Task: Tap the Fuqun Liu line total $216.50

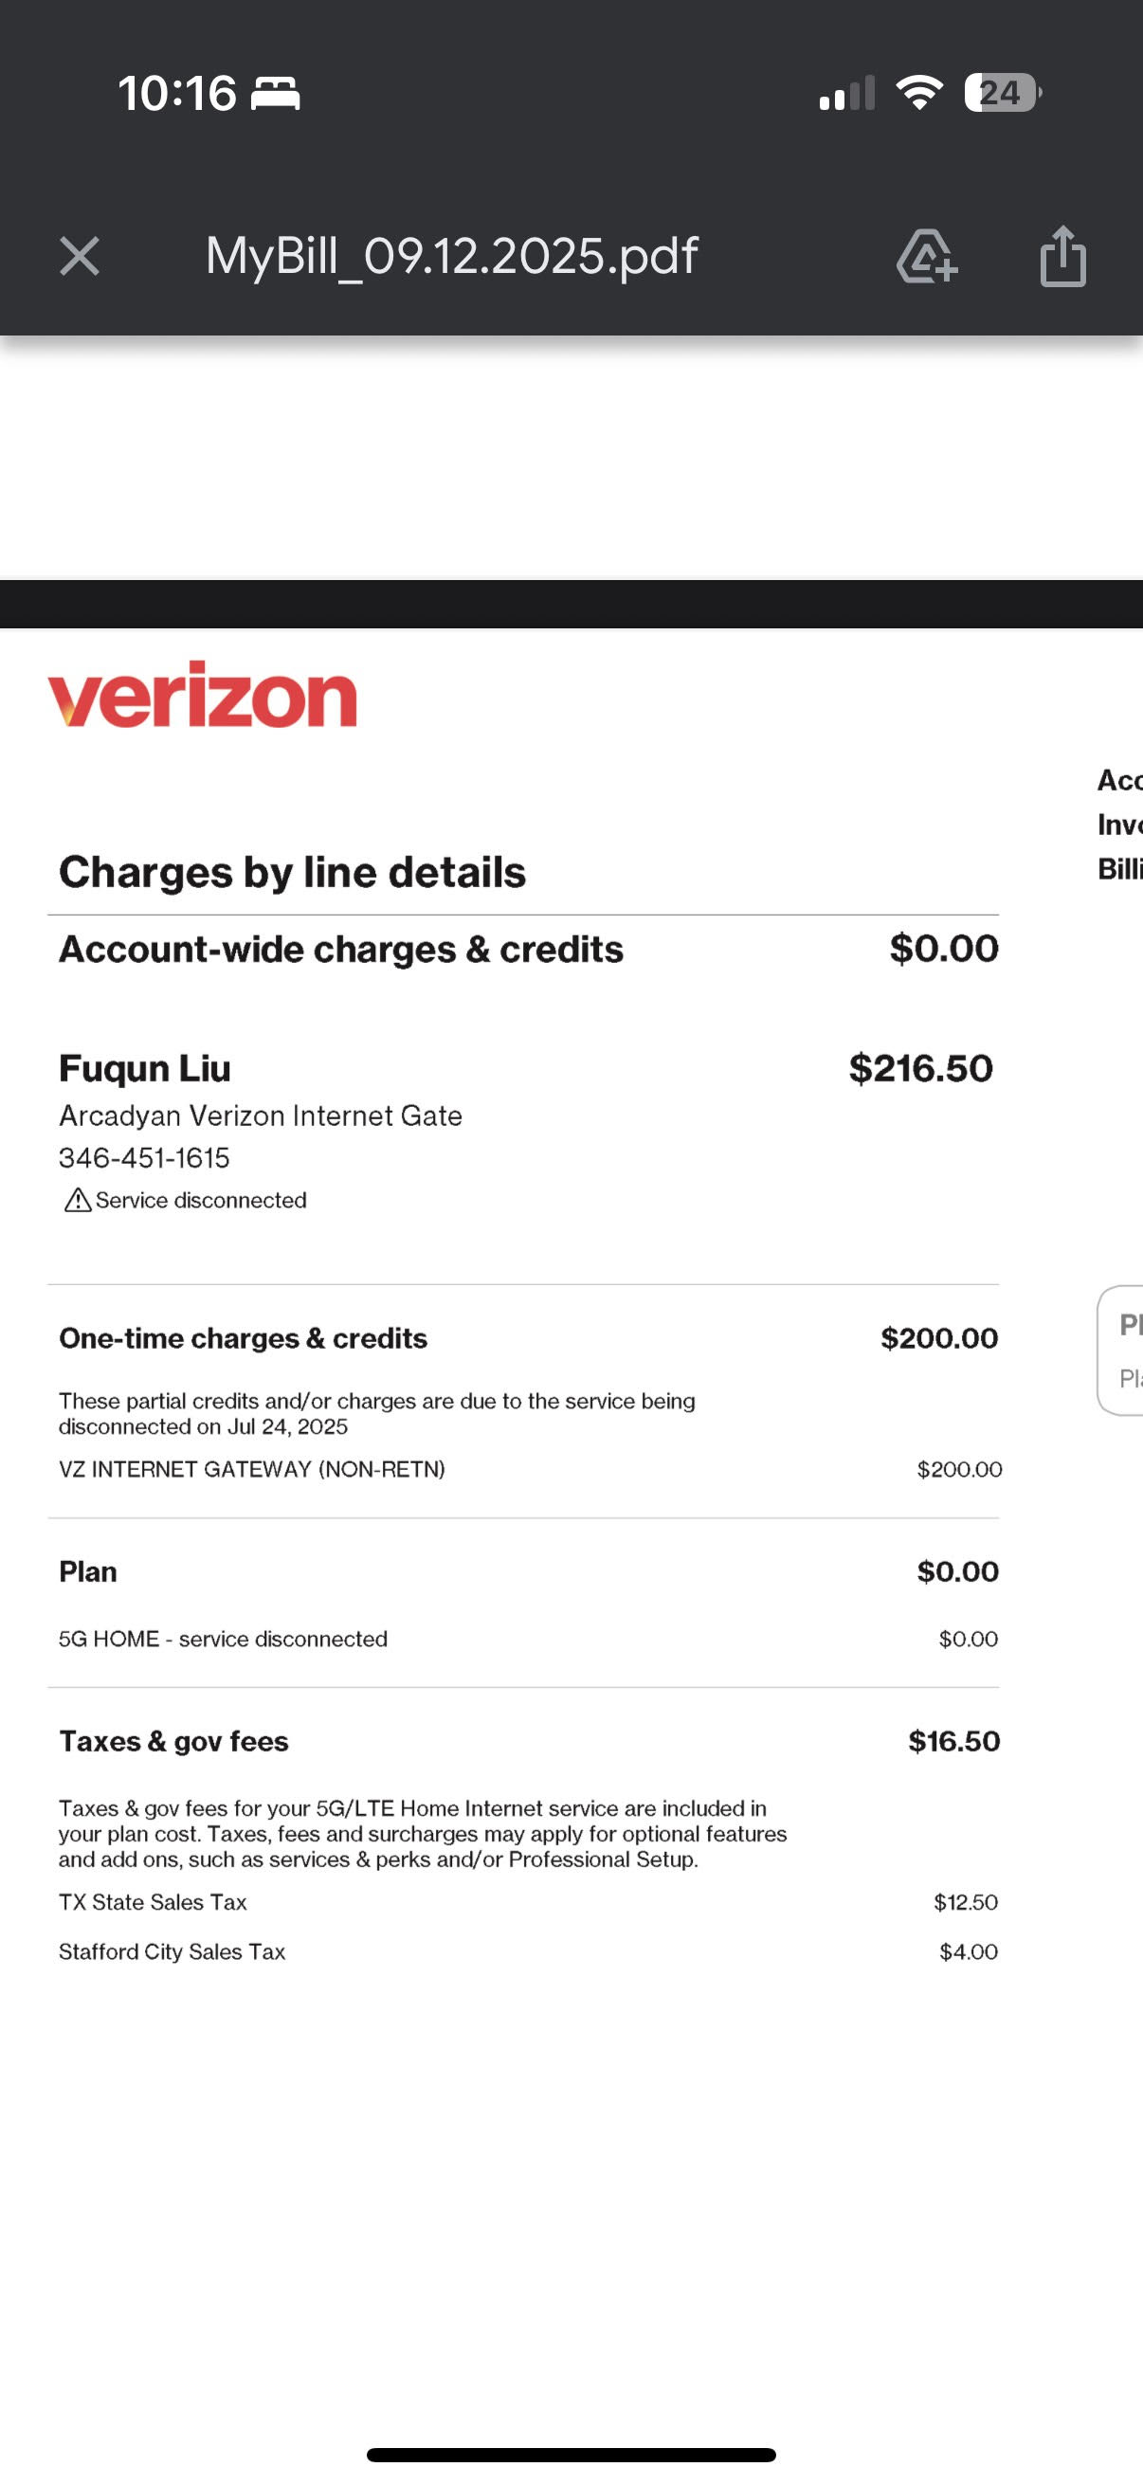Action: [920, 1068]
